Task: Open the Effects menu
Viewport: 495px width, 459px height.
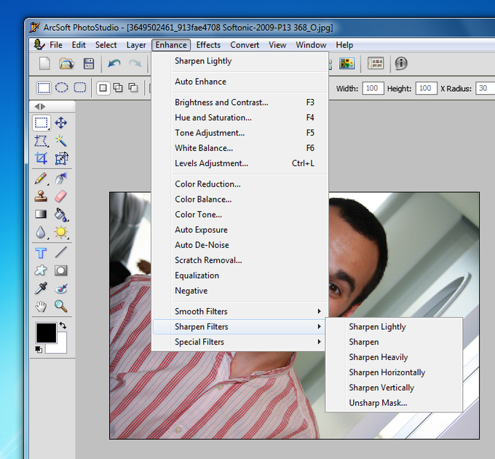Action: 208,45
